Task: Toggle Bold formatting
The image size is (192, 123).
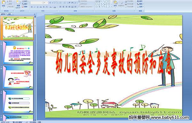Action: point(32,7)
